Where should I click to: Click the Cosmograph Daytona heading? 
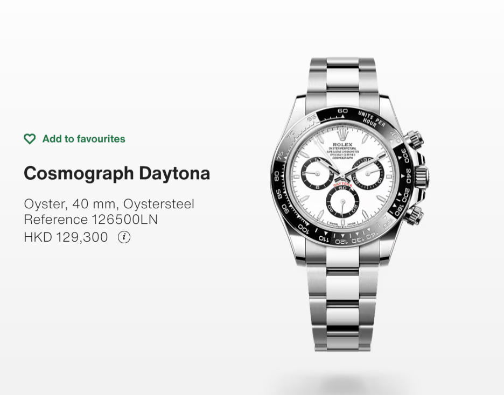click(x=117, y=173)
